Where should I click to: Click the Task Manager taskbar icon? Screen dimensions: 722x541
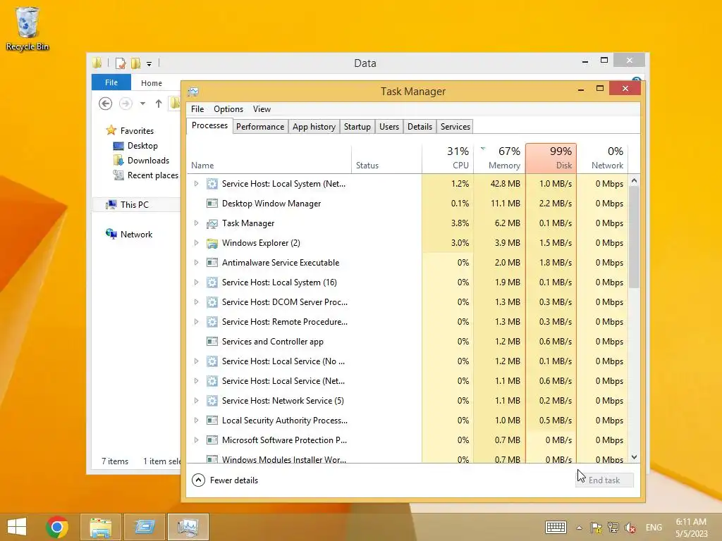point(188,527)
